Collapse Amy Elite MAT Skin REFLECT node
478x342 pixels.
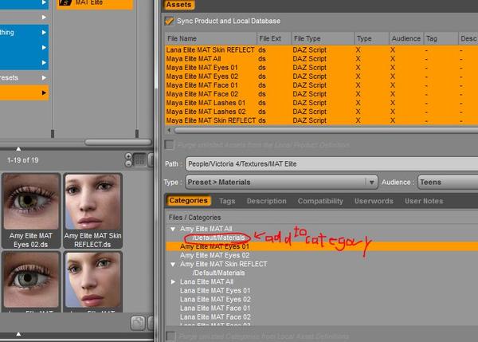[173, 264]
